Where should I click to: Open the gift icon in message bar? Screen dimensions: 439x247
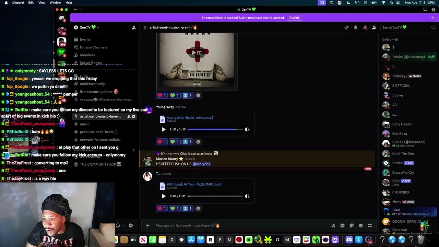click(333, 225)
